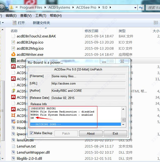Sort by 名称 column header

(14, 31)
